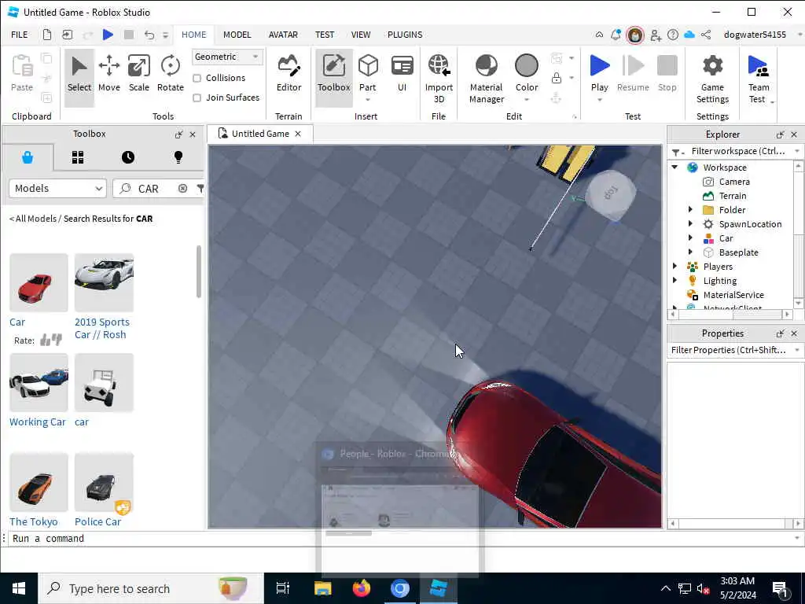Click the user avatar icon
Screen dimensions: 805x604
[635, 35]
